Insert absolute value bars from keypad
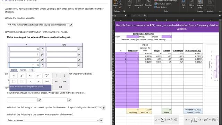 pyautogui.click(x=22, y=81)
